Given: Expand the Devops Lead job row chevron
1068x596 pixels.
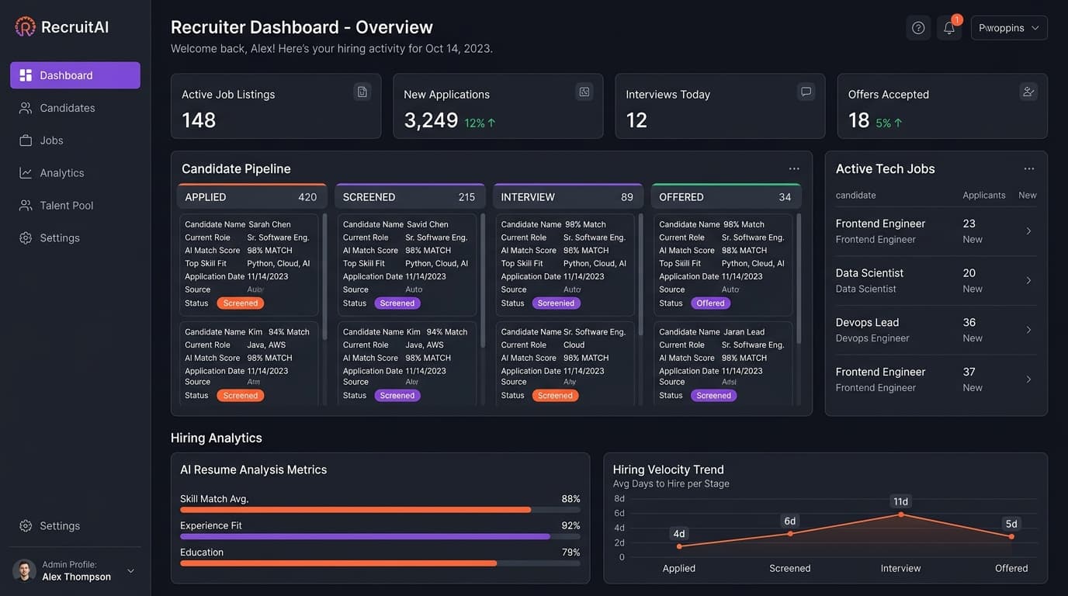Looking at the screenshot, I should point(1028,331).
